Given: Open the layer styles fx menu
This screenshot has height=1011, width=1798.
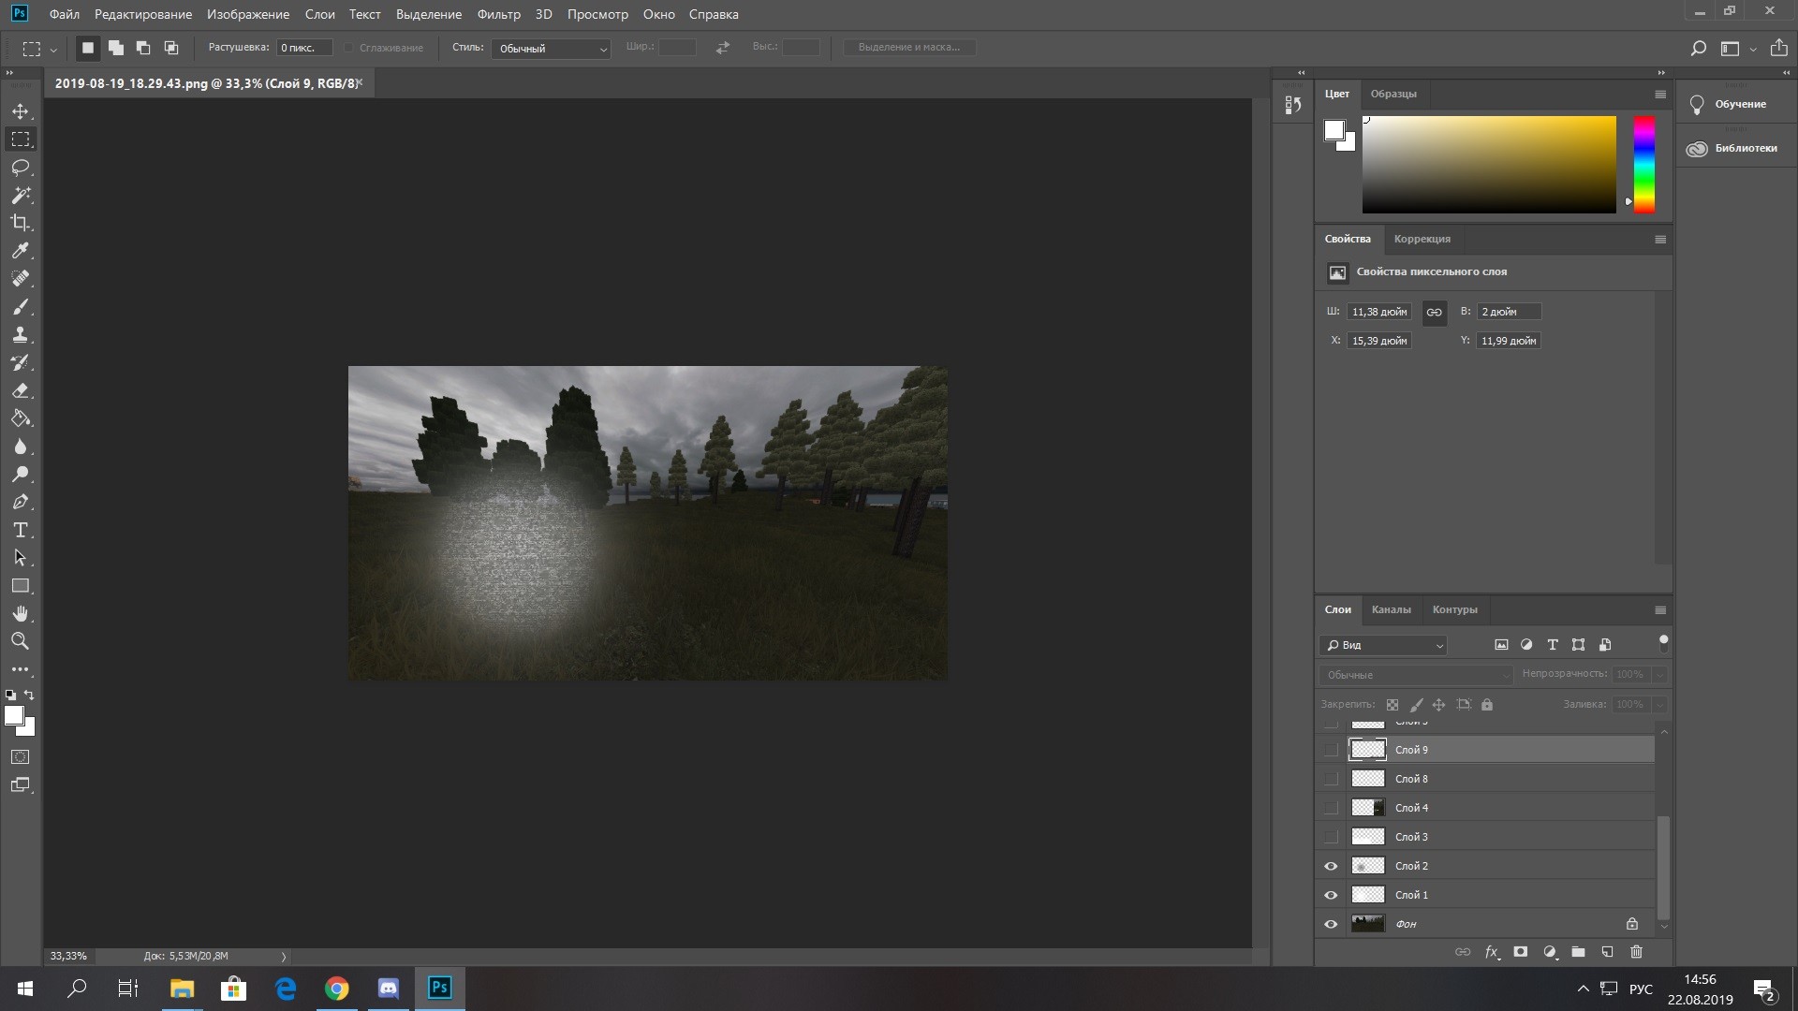Looking at the screenshot, I should 1492,952.
